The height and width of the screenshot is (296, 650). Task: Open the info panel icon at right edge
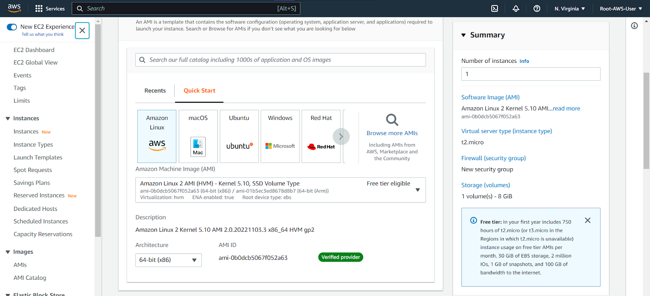(x=634, y=26)
